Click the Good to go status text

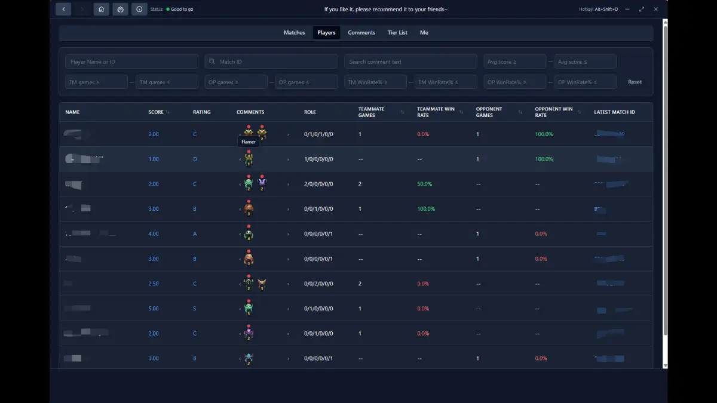tap(182, 10)
